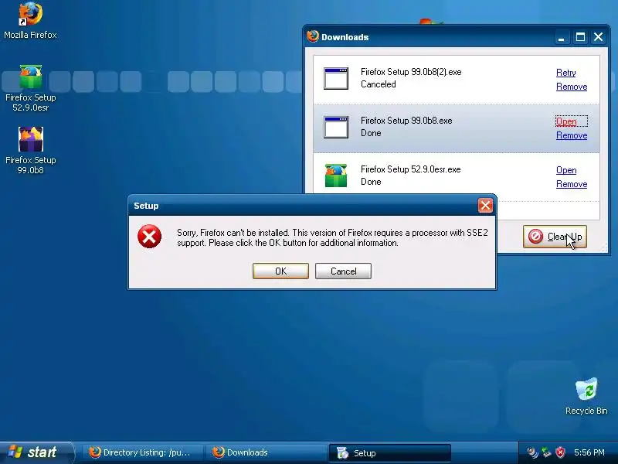Image resolution: width=618 pixels, height=464 pixels.
Task: Remove Firefox Setup 99.0b8(2).exe from list
Action: tap(572, 87)
